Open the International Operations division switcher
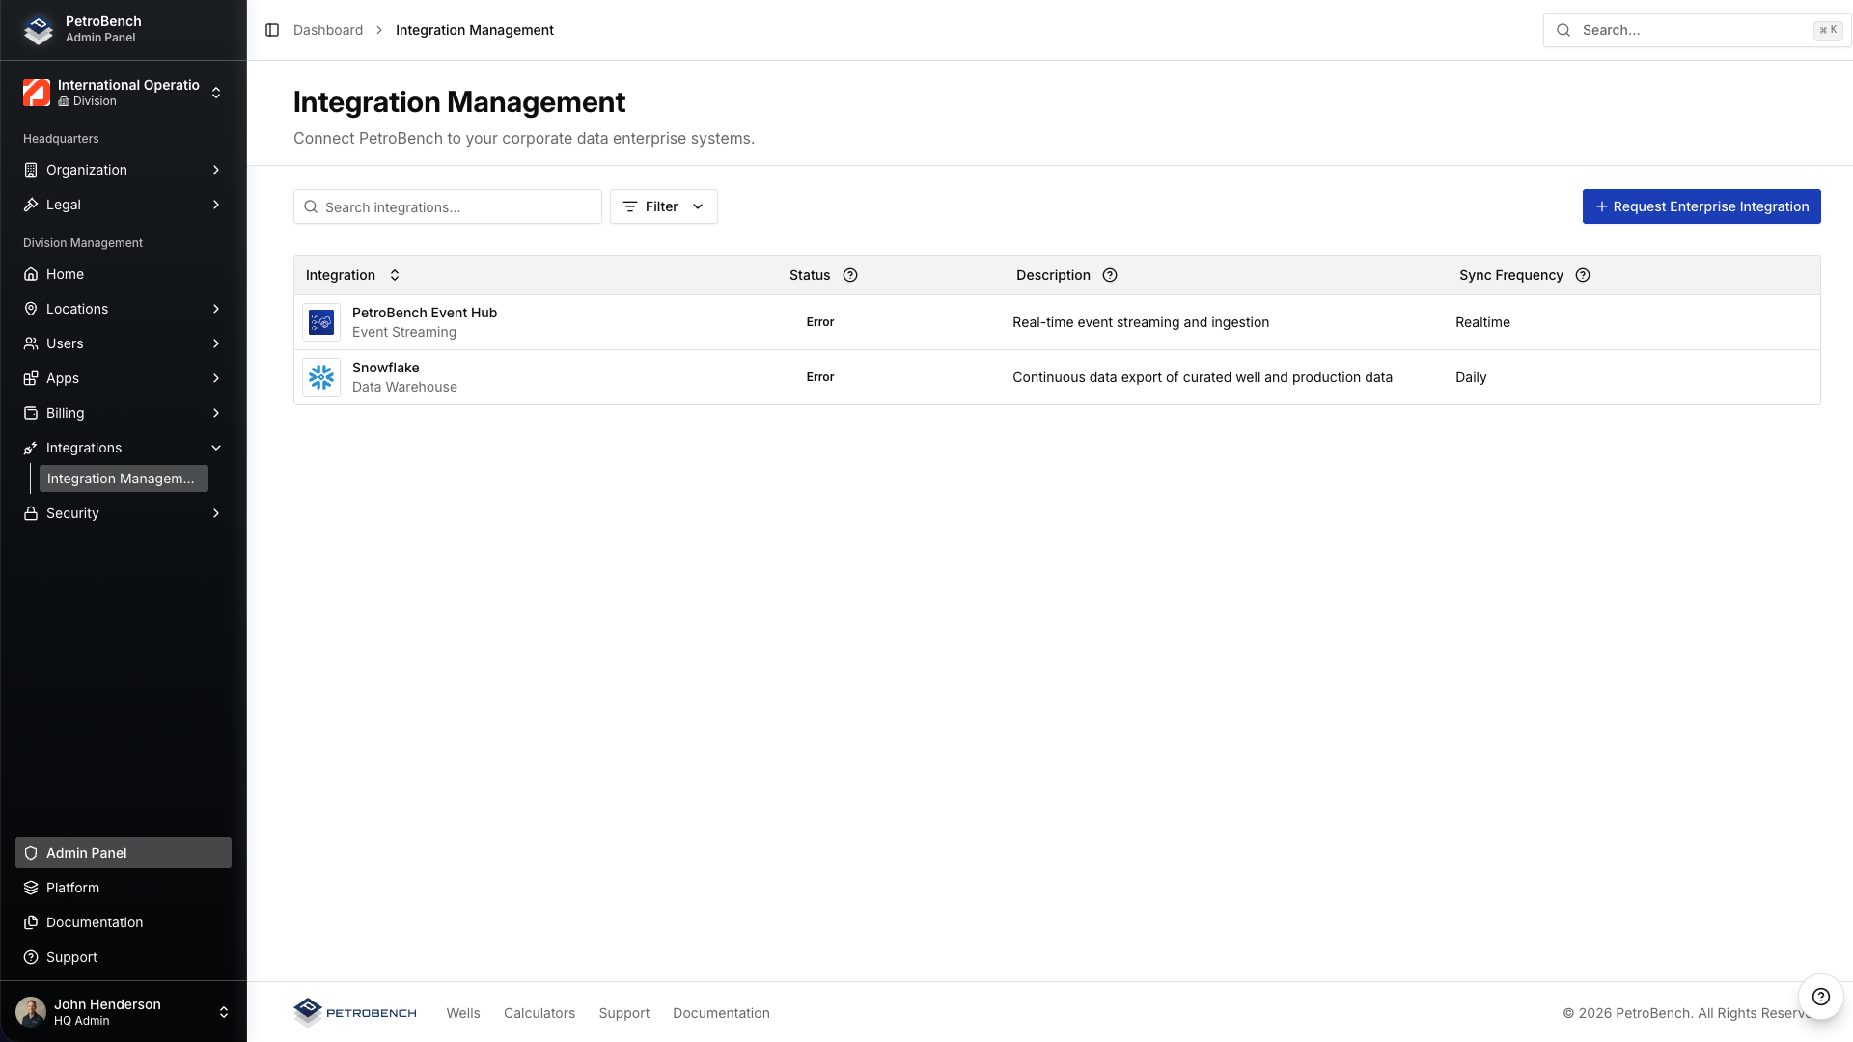1853x1042 pixels. pyautogui.click(x=123, y=92)
